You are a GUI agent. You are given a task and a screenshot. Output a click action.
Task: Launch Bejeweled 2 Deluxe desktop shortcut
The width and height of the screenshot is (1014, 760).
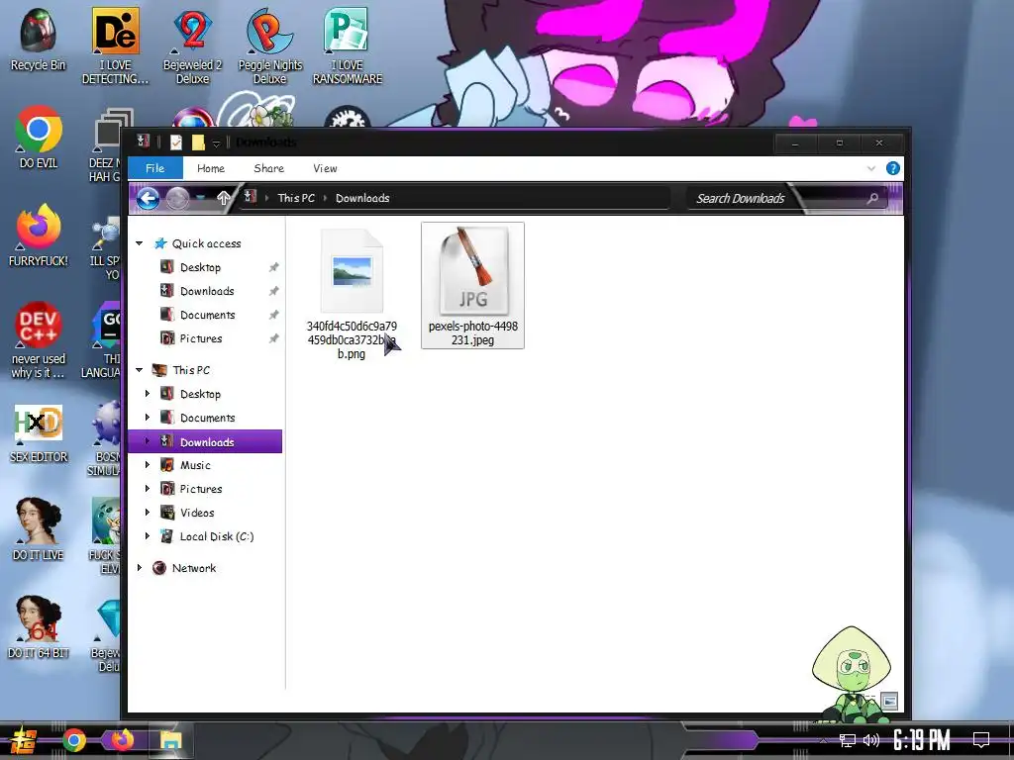[x=193, y=46]
